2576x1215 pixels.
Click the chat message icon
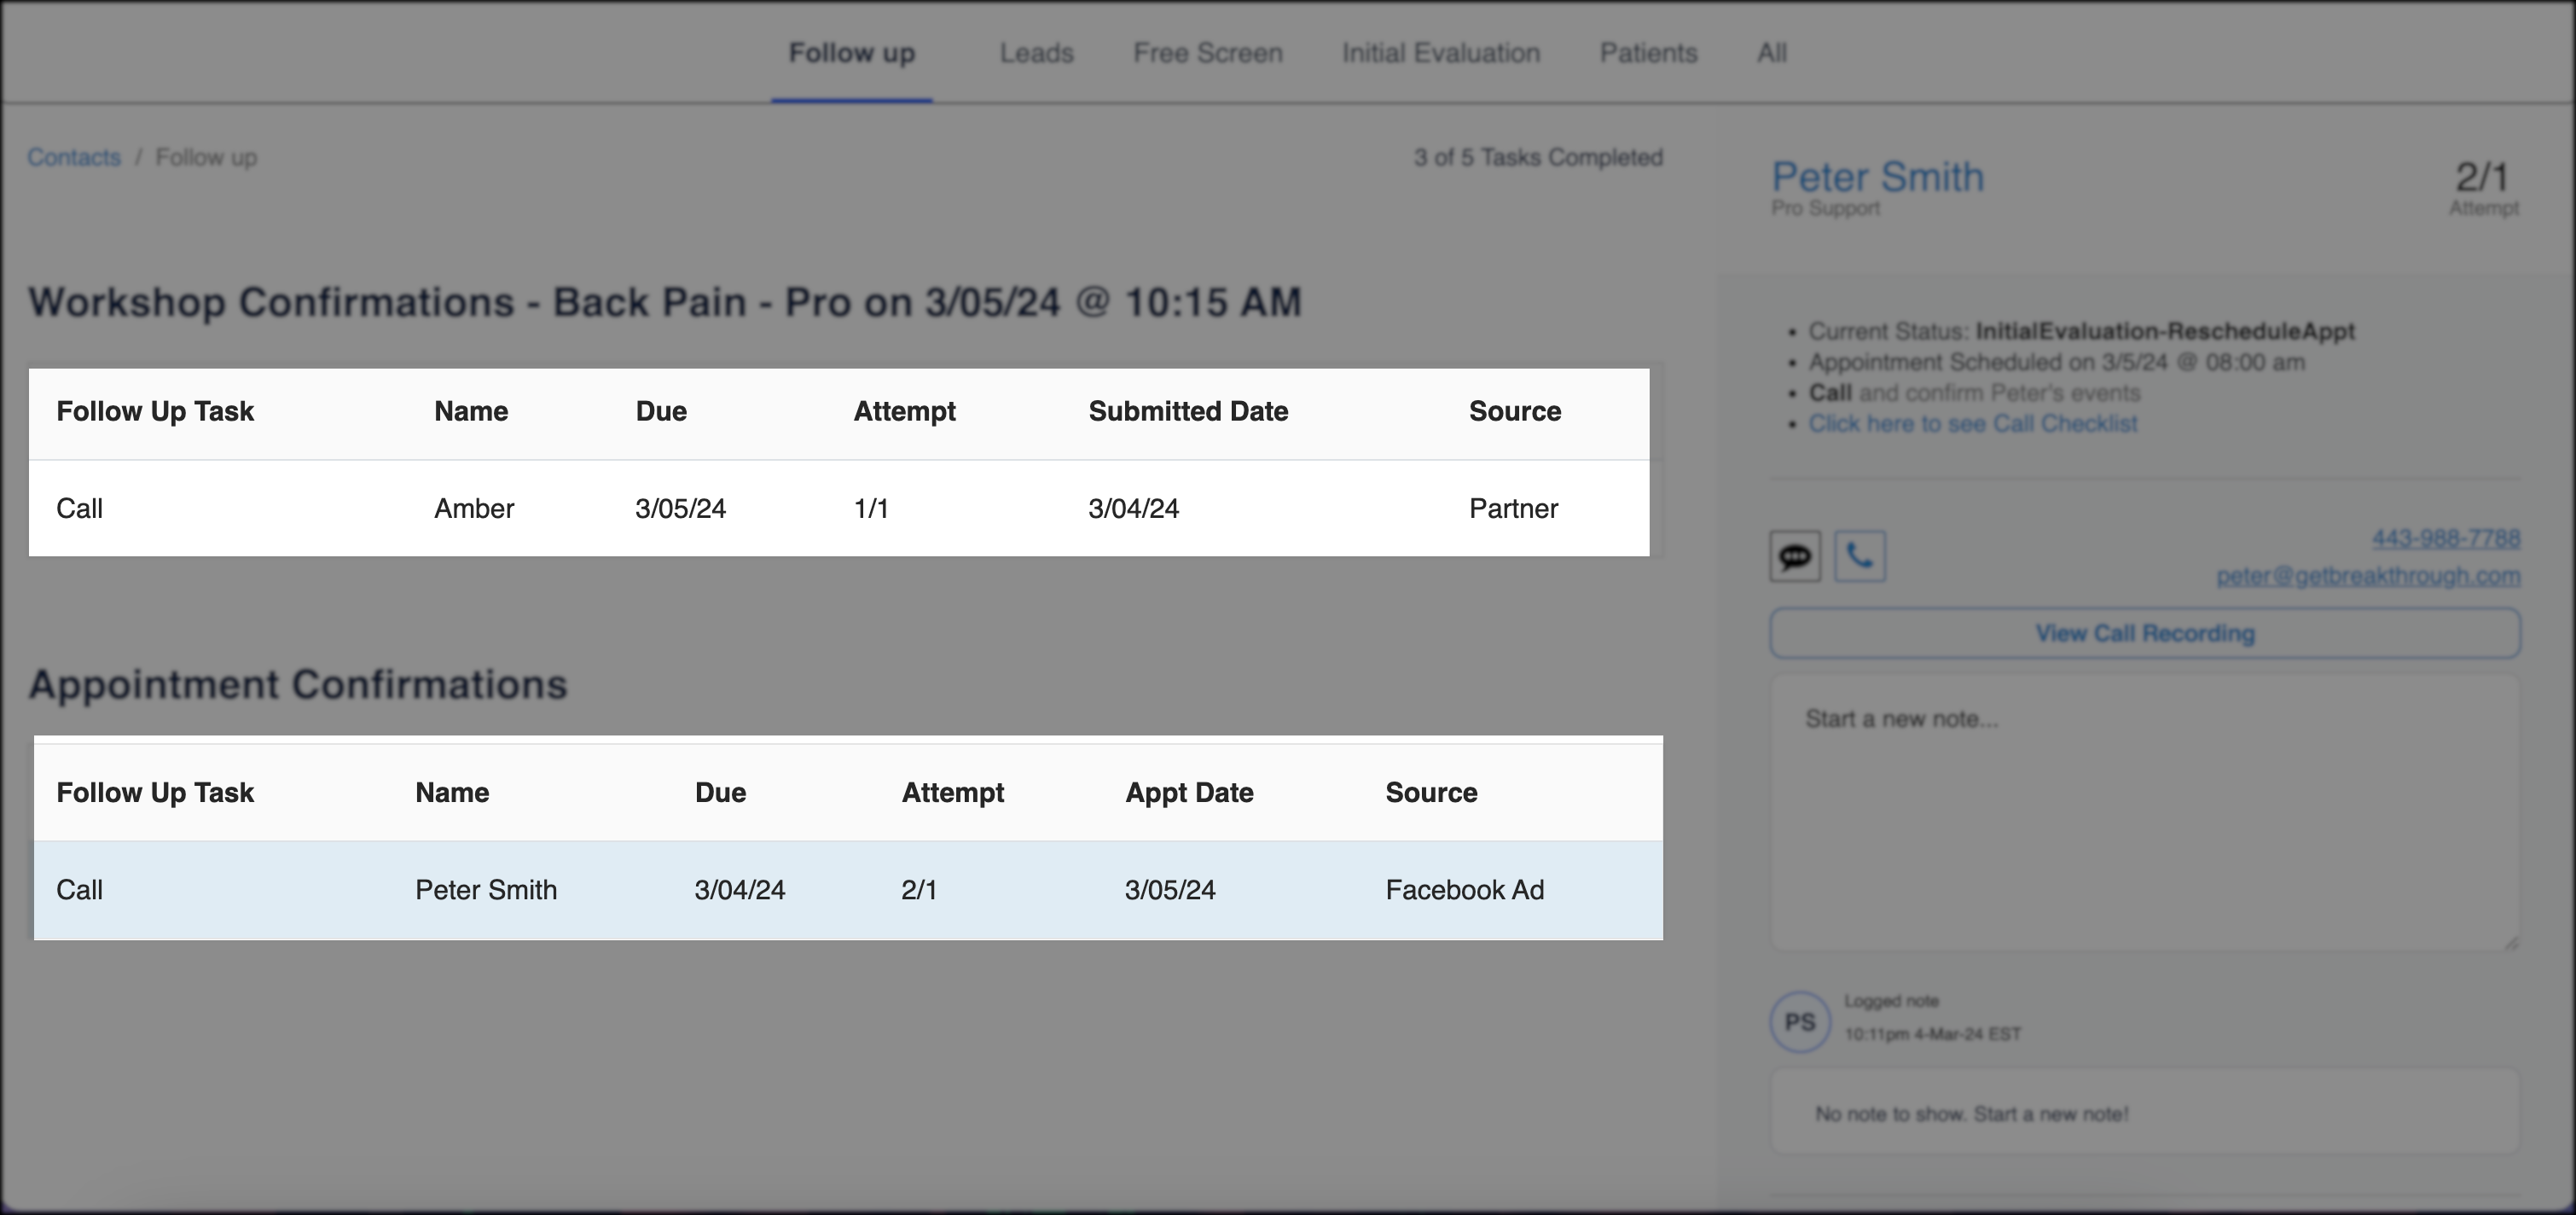1795,556
